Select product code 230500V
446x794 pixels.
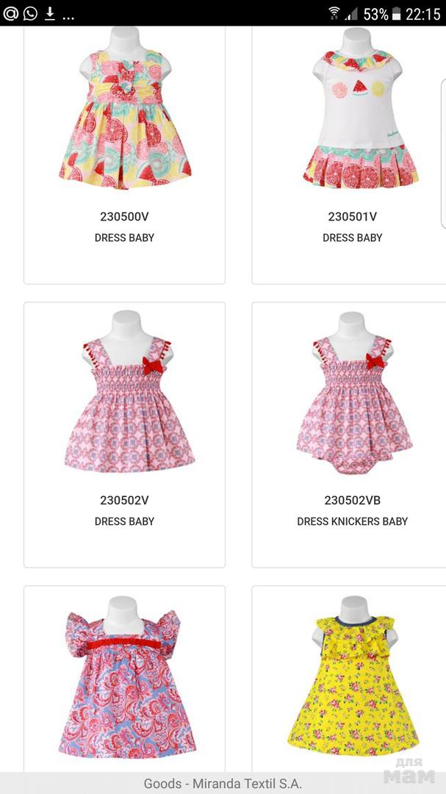pyautogui.click(x=124, y=217)
